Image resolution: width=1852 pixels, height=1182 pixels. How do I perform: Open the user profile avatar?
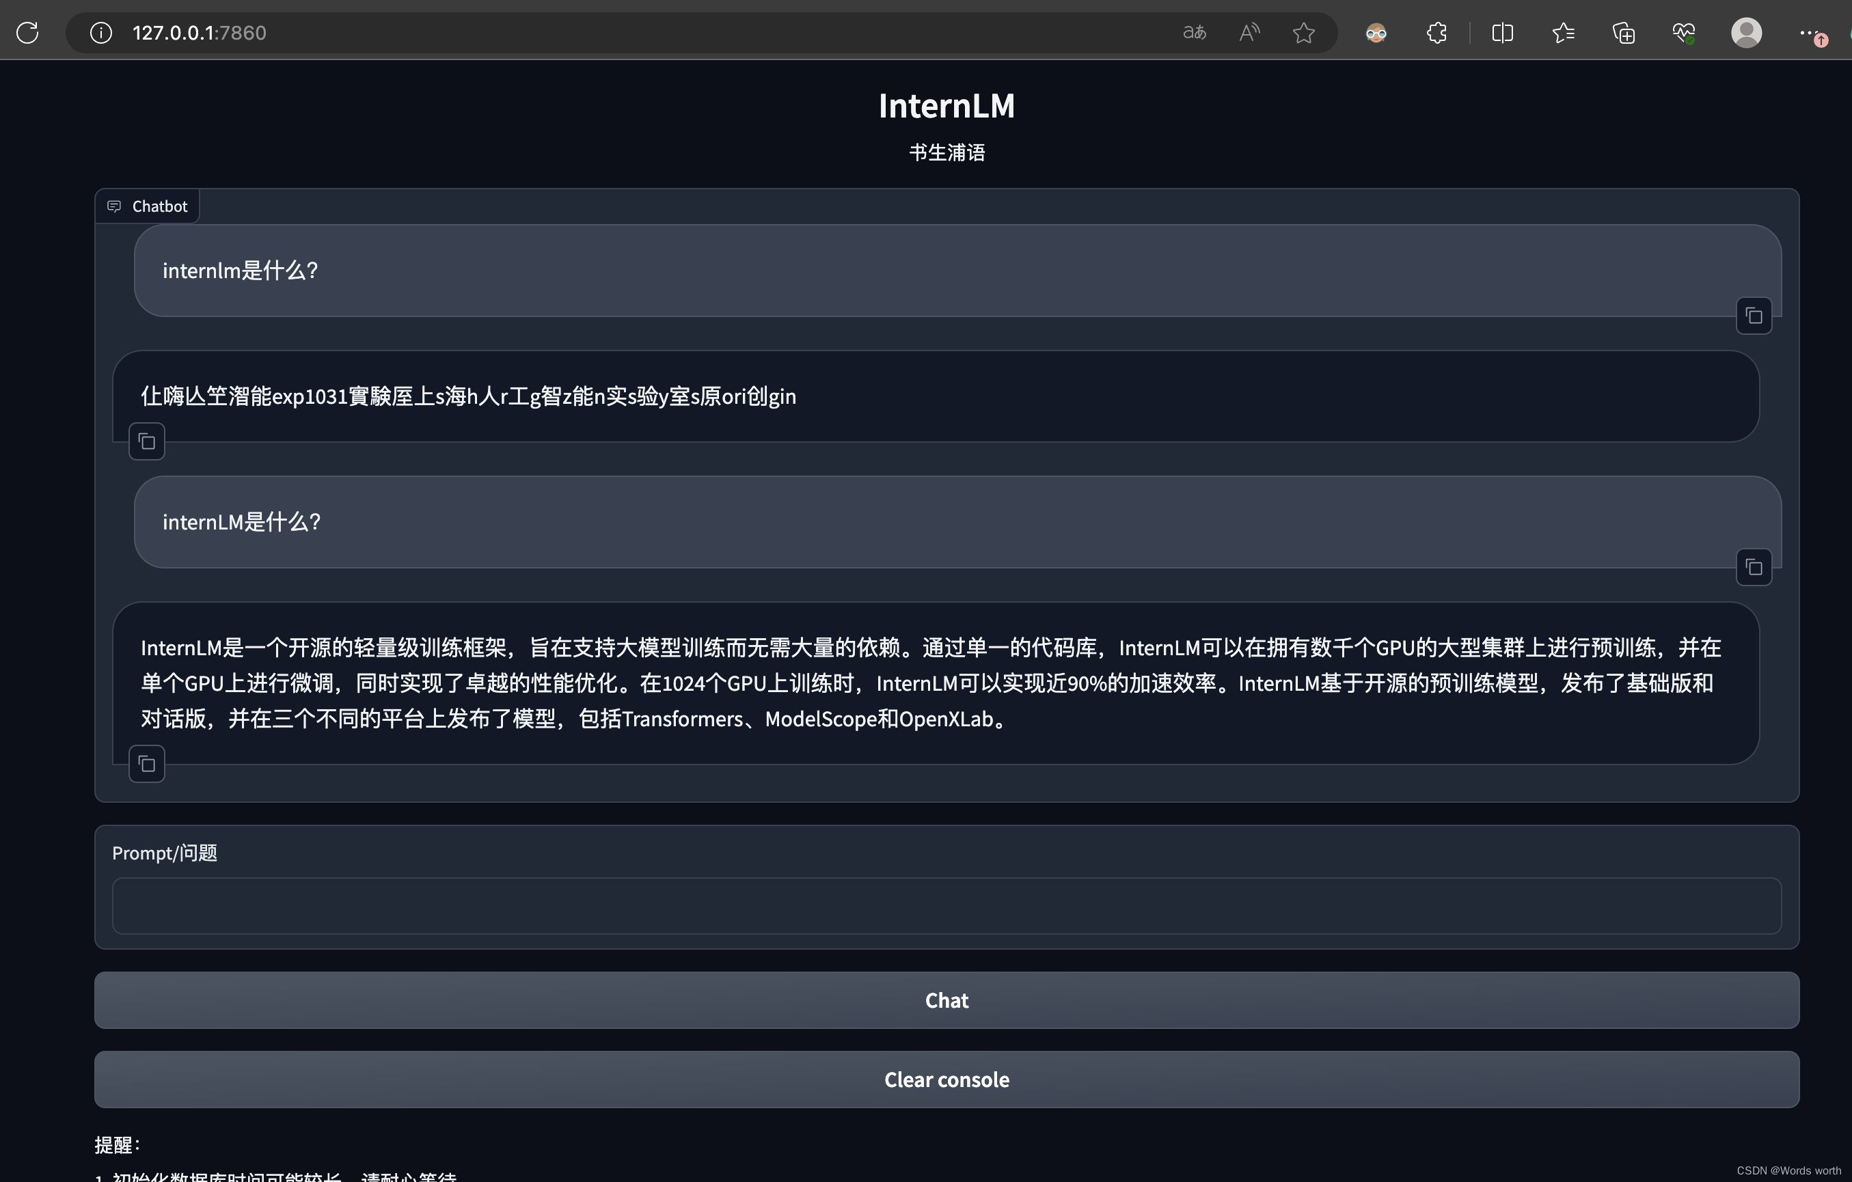[1746, 32]
